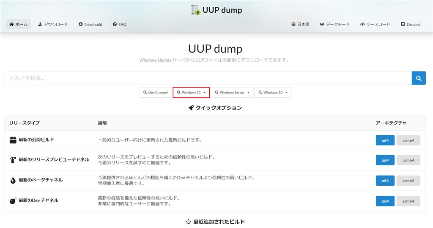Select arm64 for 最新のリリースプレビューチャネル
This screenshot has height=228, width=433.
pyautogui.click(x=408, y=160)
